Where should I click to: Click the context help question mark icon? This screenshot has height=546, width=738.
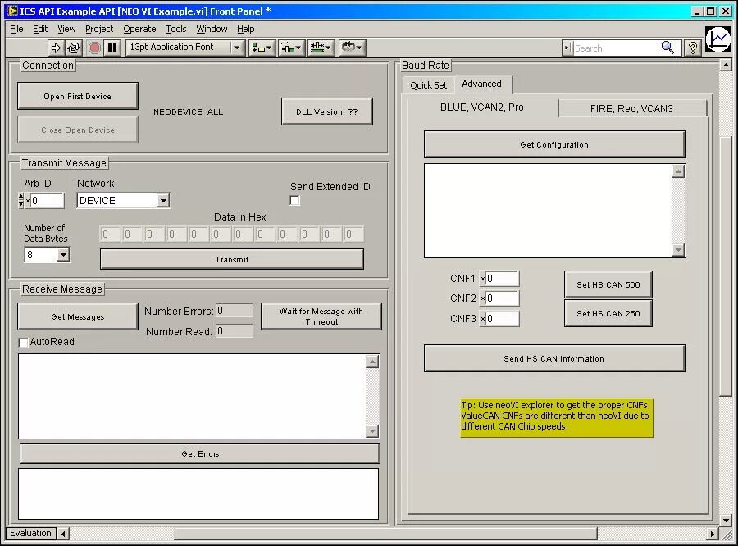(693, 48)
